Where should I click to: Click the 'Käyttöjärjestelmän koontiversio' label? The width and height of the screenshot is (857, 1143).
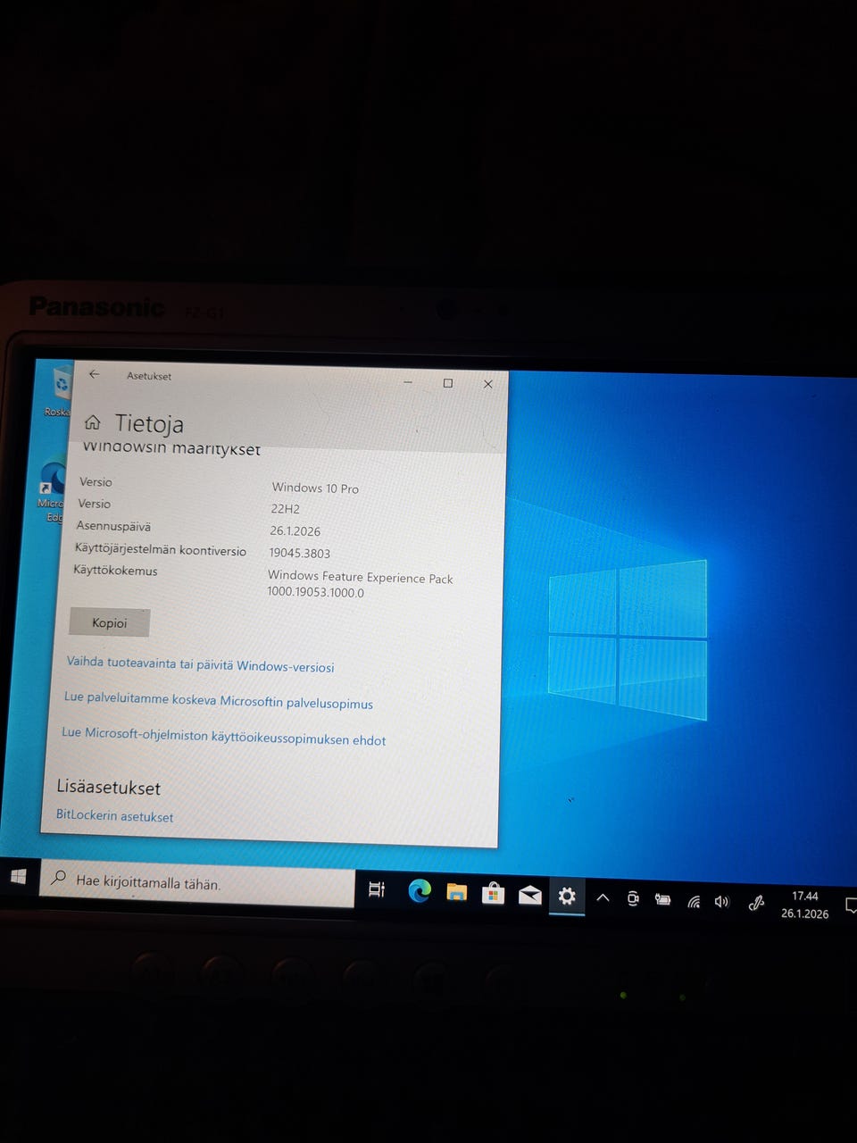(160, 549)
